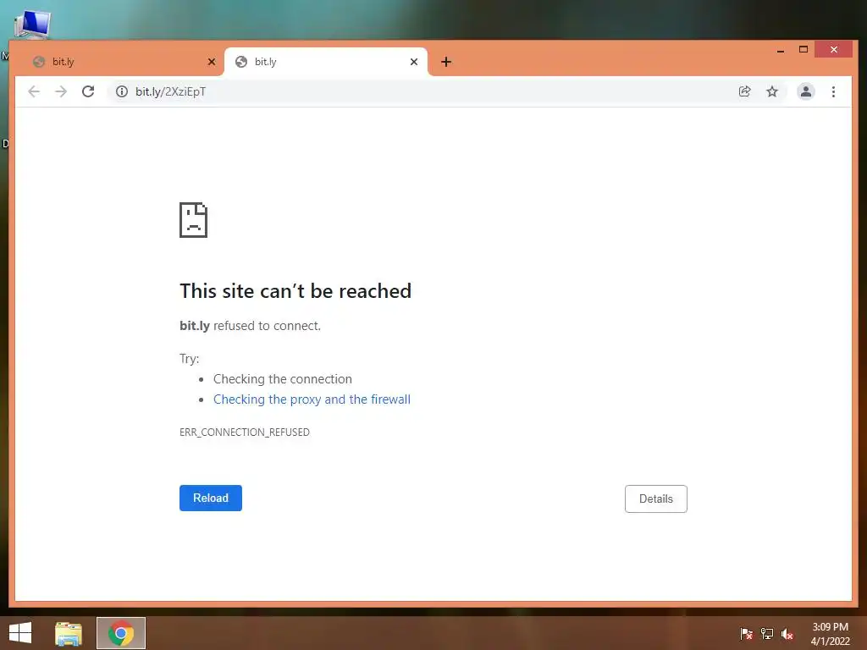Reload the page using the toolbar refresh icon
Image resolution: width=867 pixels, height=650 pixels.
coord(88,91)
